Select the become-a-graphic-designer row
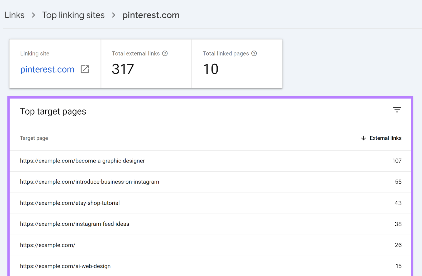The height and width of the screenshot is (276, 422). [82, 161]
